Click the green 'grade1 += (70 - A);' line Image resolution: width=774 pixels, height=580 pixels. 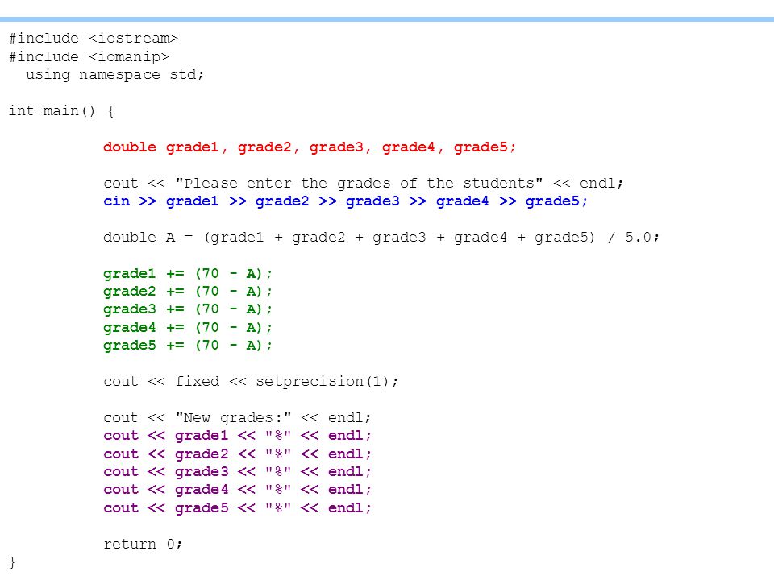(188, 274)
